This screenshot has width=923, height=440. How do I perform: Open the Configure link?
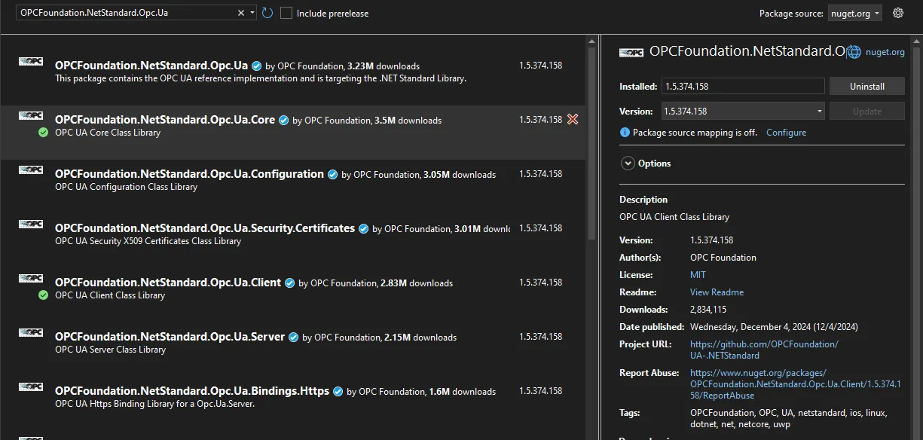786,133
